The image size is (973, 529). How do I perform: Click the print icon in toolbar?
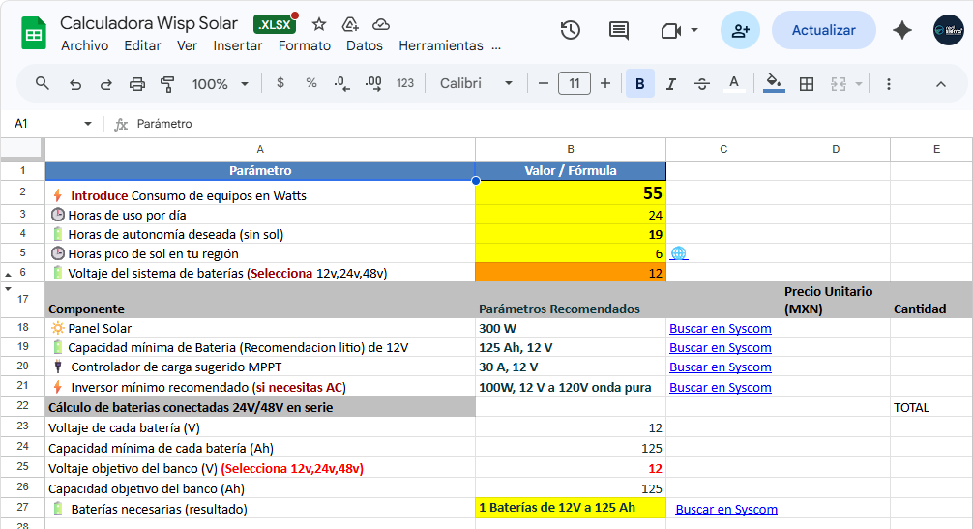click(137, 84)
